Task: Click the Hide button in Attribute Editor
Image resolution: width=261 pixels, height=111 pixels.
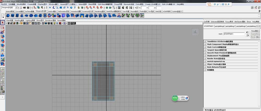Action: (x=257, y=37)
